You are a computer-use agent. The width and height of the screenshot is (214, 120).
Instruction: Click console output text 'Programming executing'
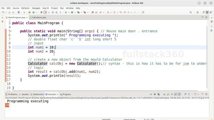coord(28,101)
